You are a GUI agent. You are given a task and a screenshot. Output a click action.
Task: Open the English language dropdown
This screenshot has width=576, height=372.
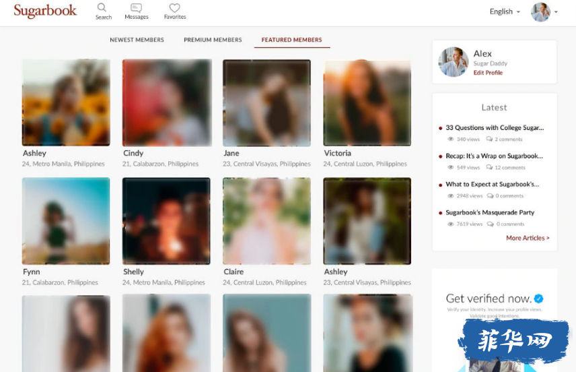(x=505, y=11)
